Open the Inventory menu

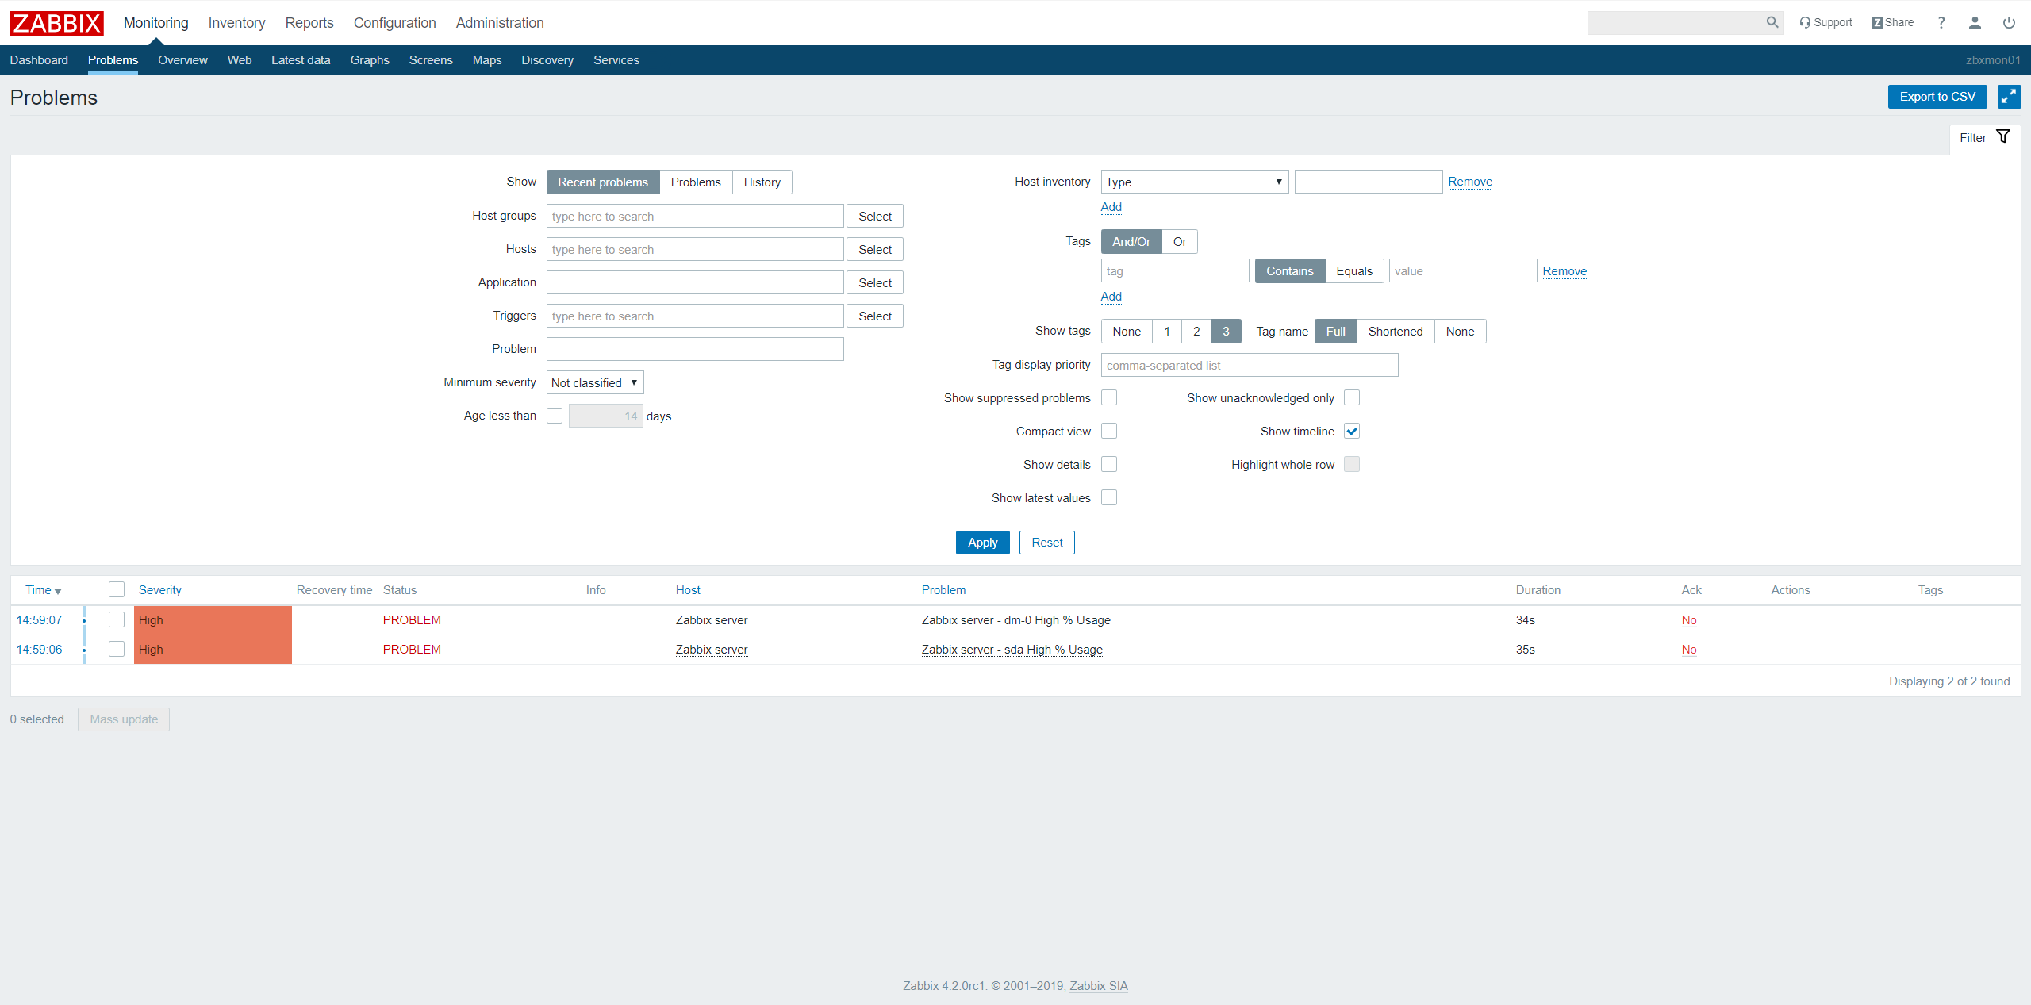click(236, 23)
